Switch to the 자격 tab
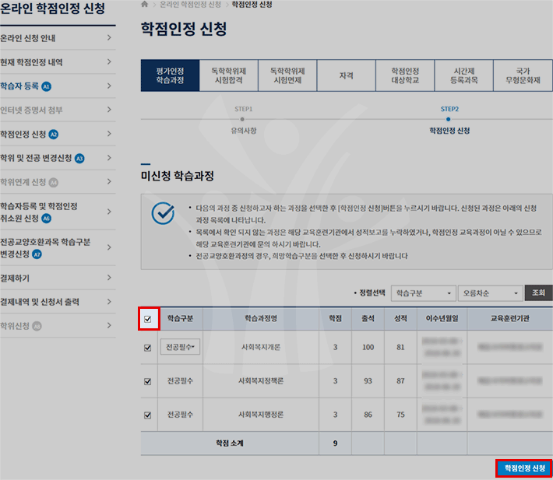 (x=347, y=75)
